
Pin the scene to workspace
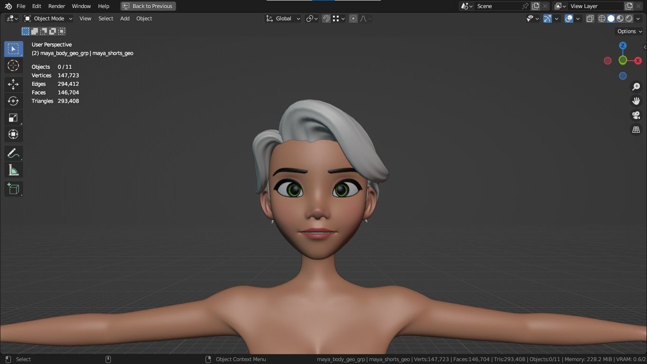coord(525,6)
